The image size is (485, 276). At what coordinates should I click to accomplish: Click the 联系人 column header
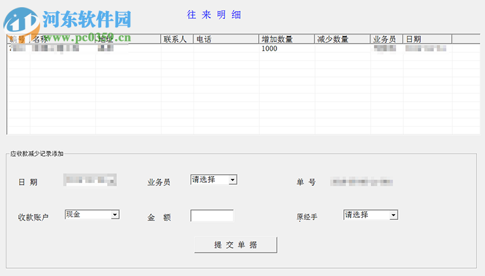pyautogui.click(x=177, y=39)
